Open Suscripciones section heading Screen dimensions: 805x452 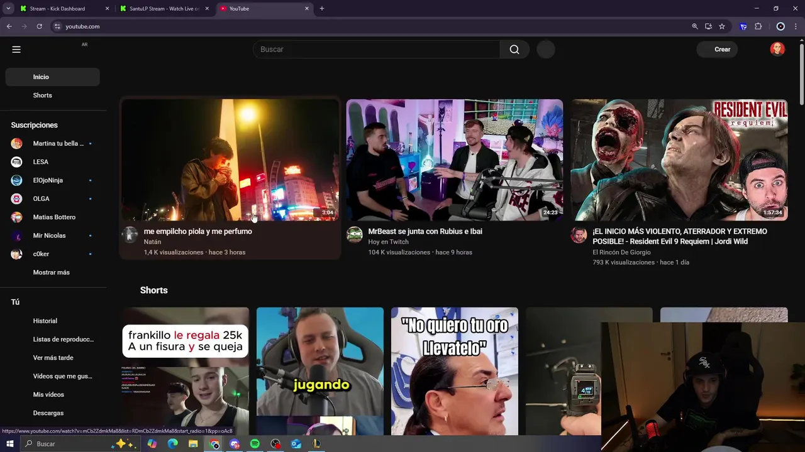click(34, 125)
